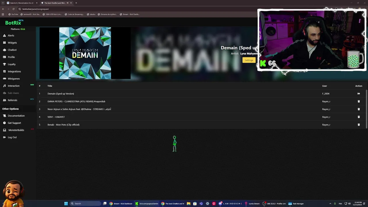This screenshot has width=368, height=207.
Task: Open kick.com popout taskbar window
Action: click(147, 204)
